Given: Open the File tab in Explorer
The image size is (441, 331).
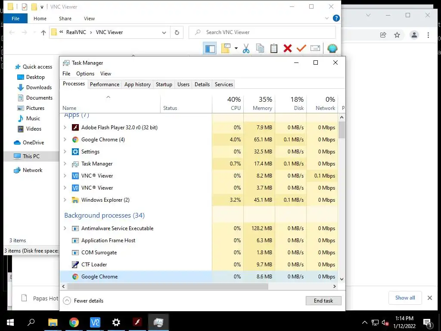Looking at the screenshot, I should click(16, 19).
